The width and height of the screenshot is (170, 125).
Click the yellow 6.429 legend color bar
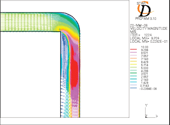(x=133, y=61)
